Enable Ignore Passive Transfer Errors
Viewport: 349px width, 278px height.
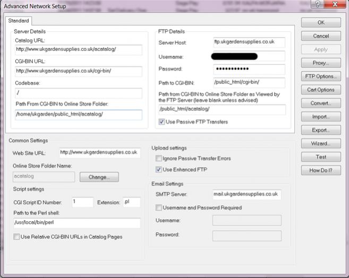(x=159, y=158)
